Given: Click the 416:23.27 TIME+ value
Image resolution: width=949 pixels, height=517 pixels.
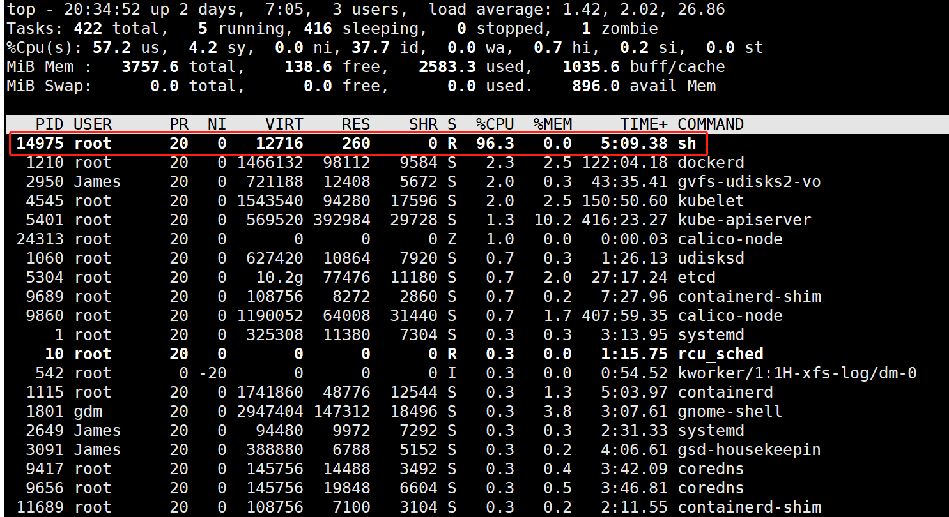Looking at the screenshot, I should coord(624,220).
